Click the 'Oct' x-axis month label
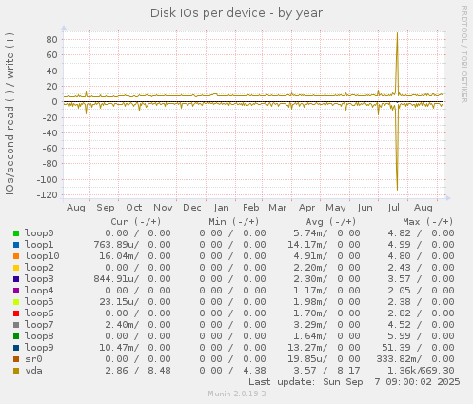The height and width of the screenshot is (404, 473). [134, 208]
